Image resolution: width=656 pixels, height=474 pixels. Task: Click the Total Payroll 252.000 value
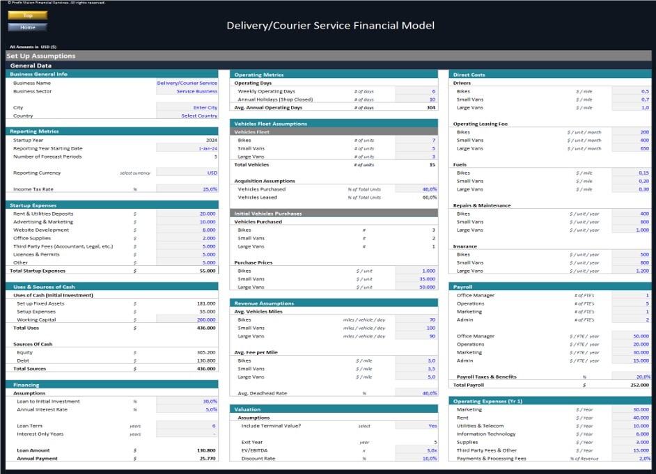point(640,385)
